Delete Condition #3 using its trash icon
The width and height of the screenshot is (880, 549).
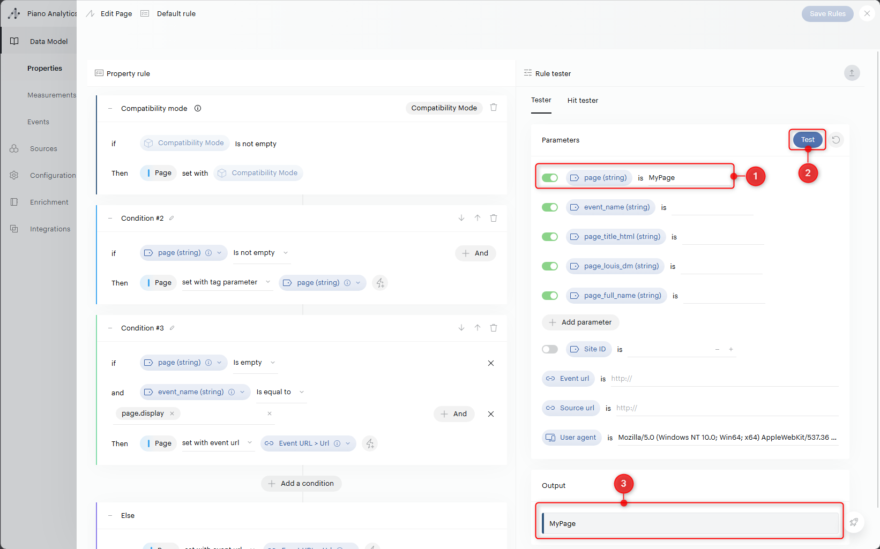pos(494,328)
